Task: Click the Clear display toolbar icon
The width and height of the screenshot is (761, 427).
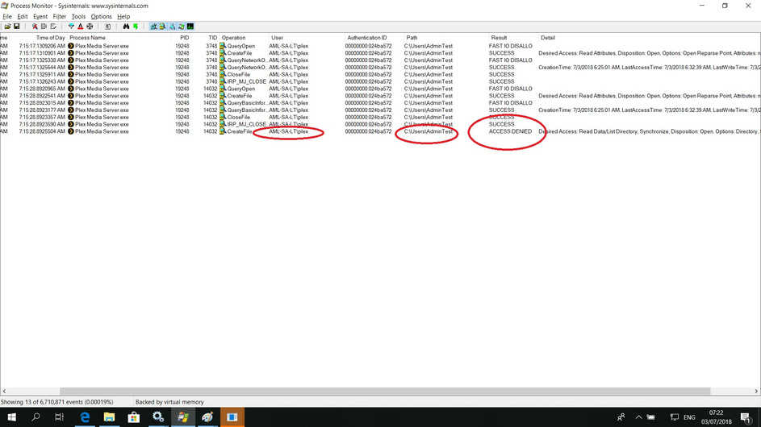Action: point(53,27)
